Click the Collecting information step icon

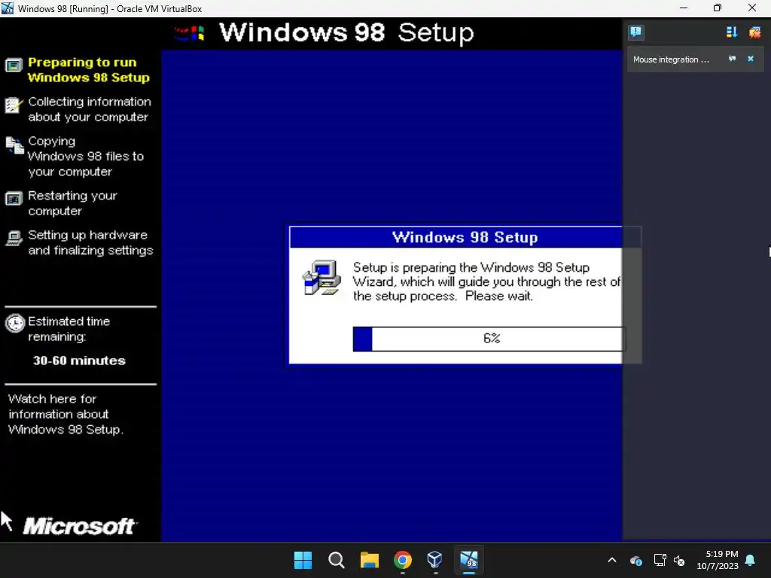click(14, 105)
